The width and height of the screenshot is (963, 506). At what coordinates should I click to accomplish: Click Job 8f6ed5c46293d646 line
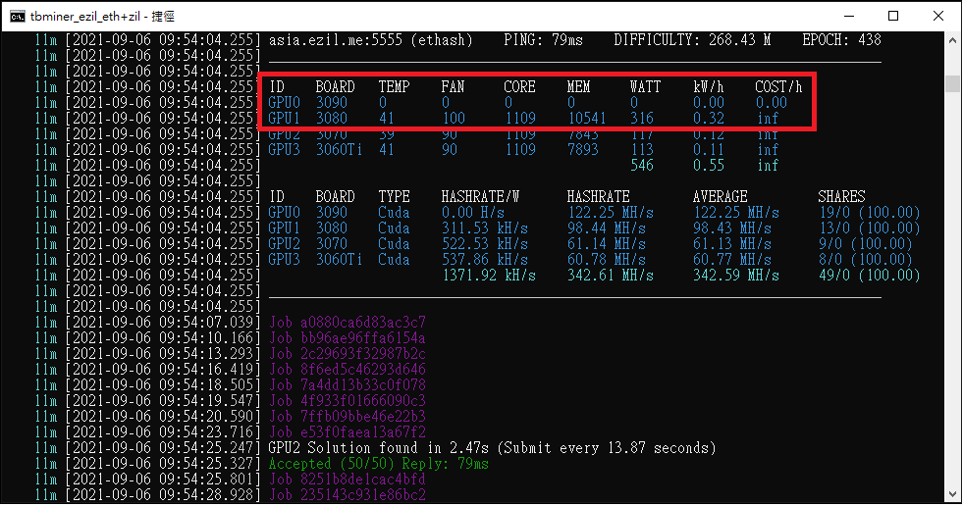coord(347,370)
